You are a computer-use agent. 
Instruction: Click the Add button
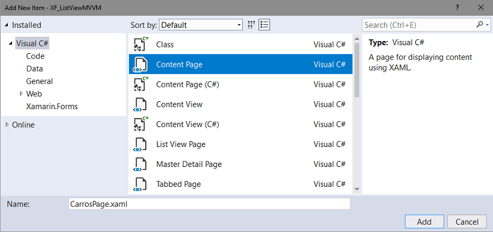click(424, 222)
